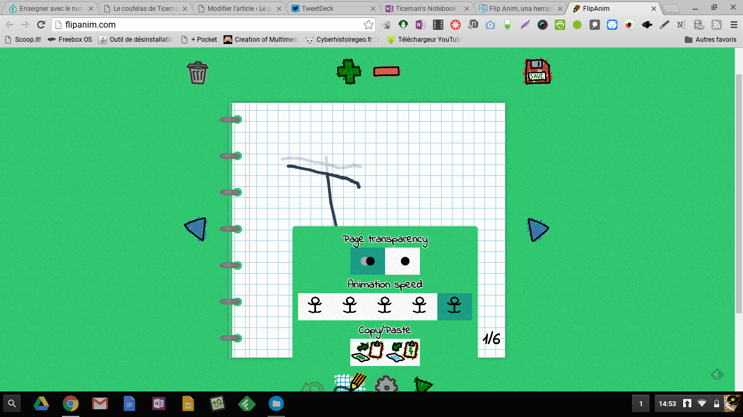Viewport: 743px width, 417px height.
Task: Click the film strip extension icon
Action: [x=438, y=24]
